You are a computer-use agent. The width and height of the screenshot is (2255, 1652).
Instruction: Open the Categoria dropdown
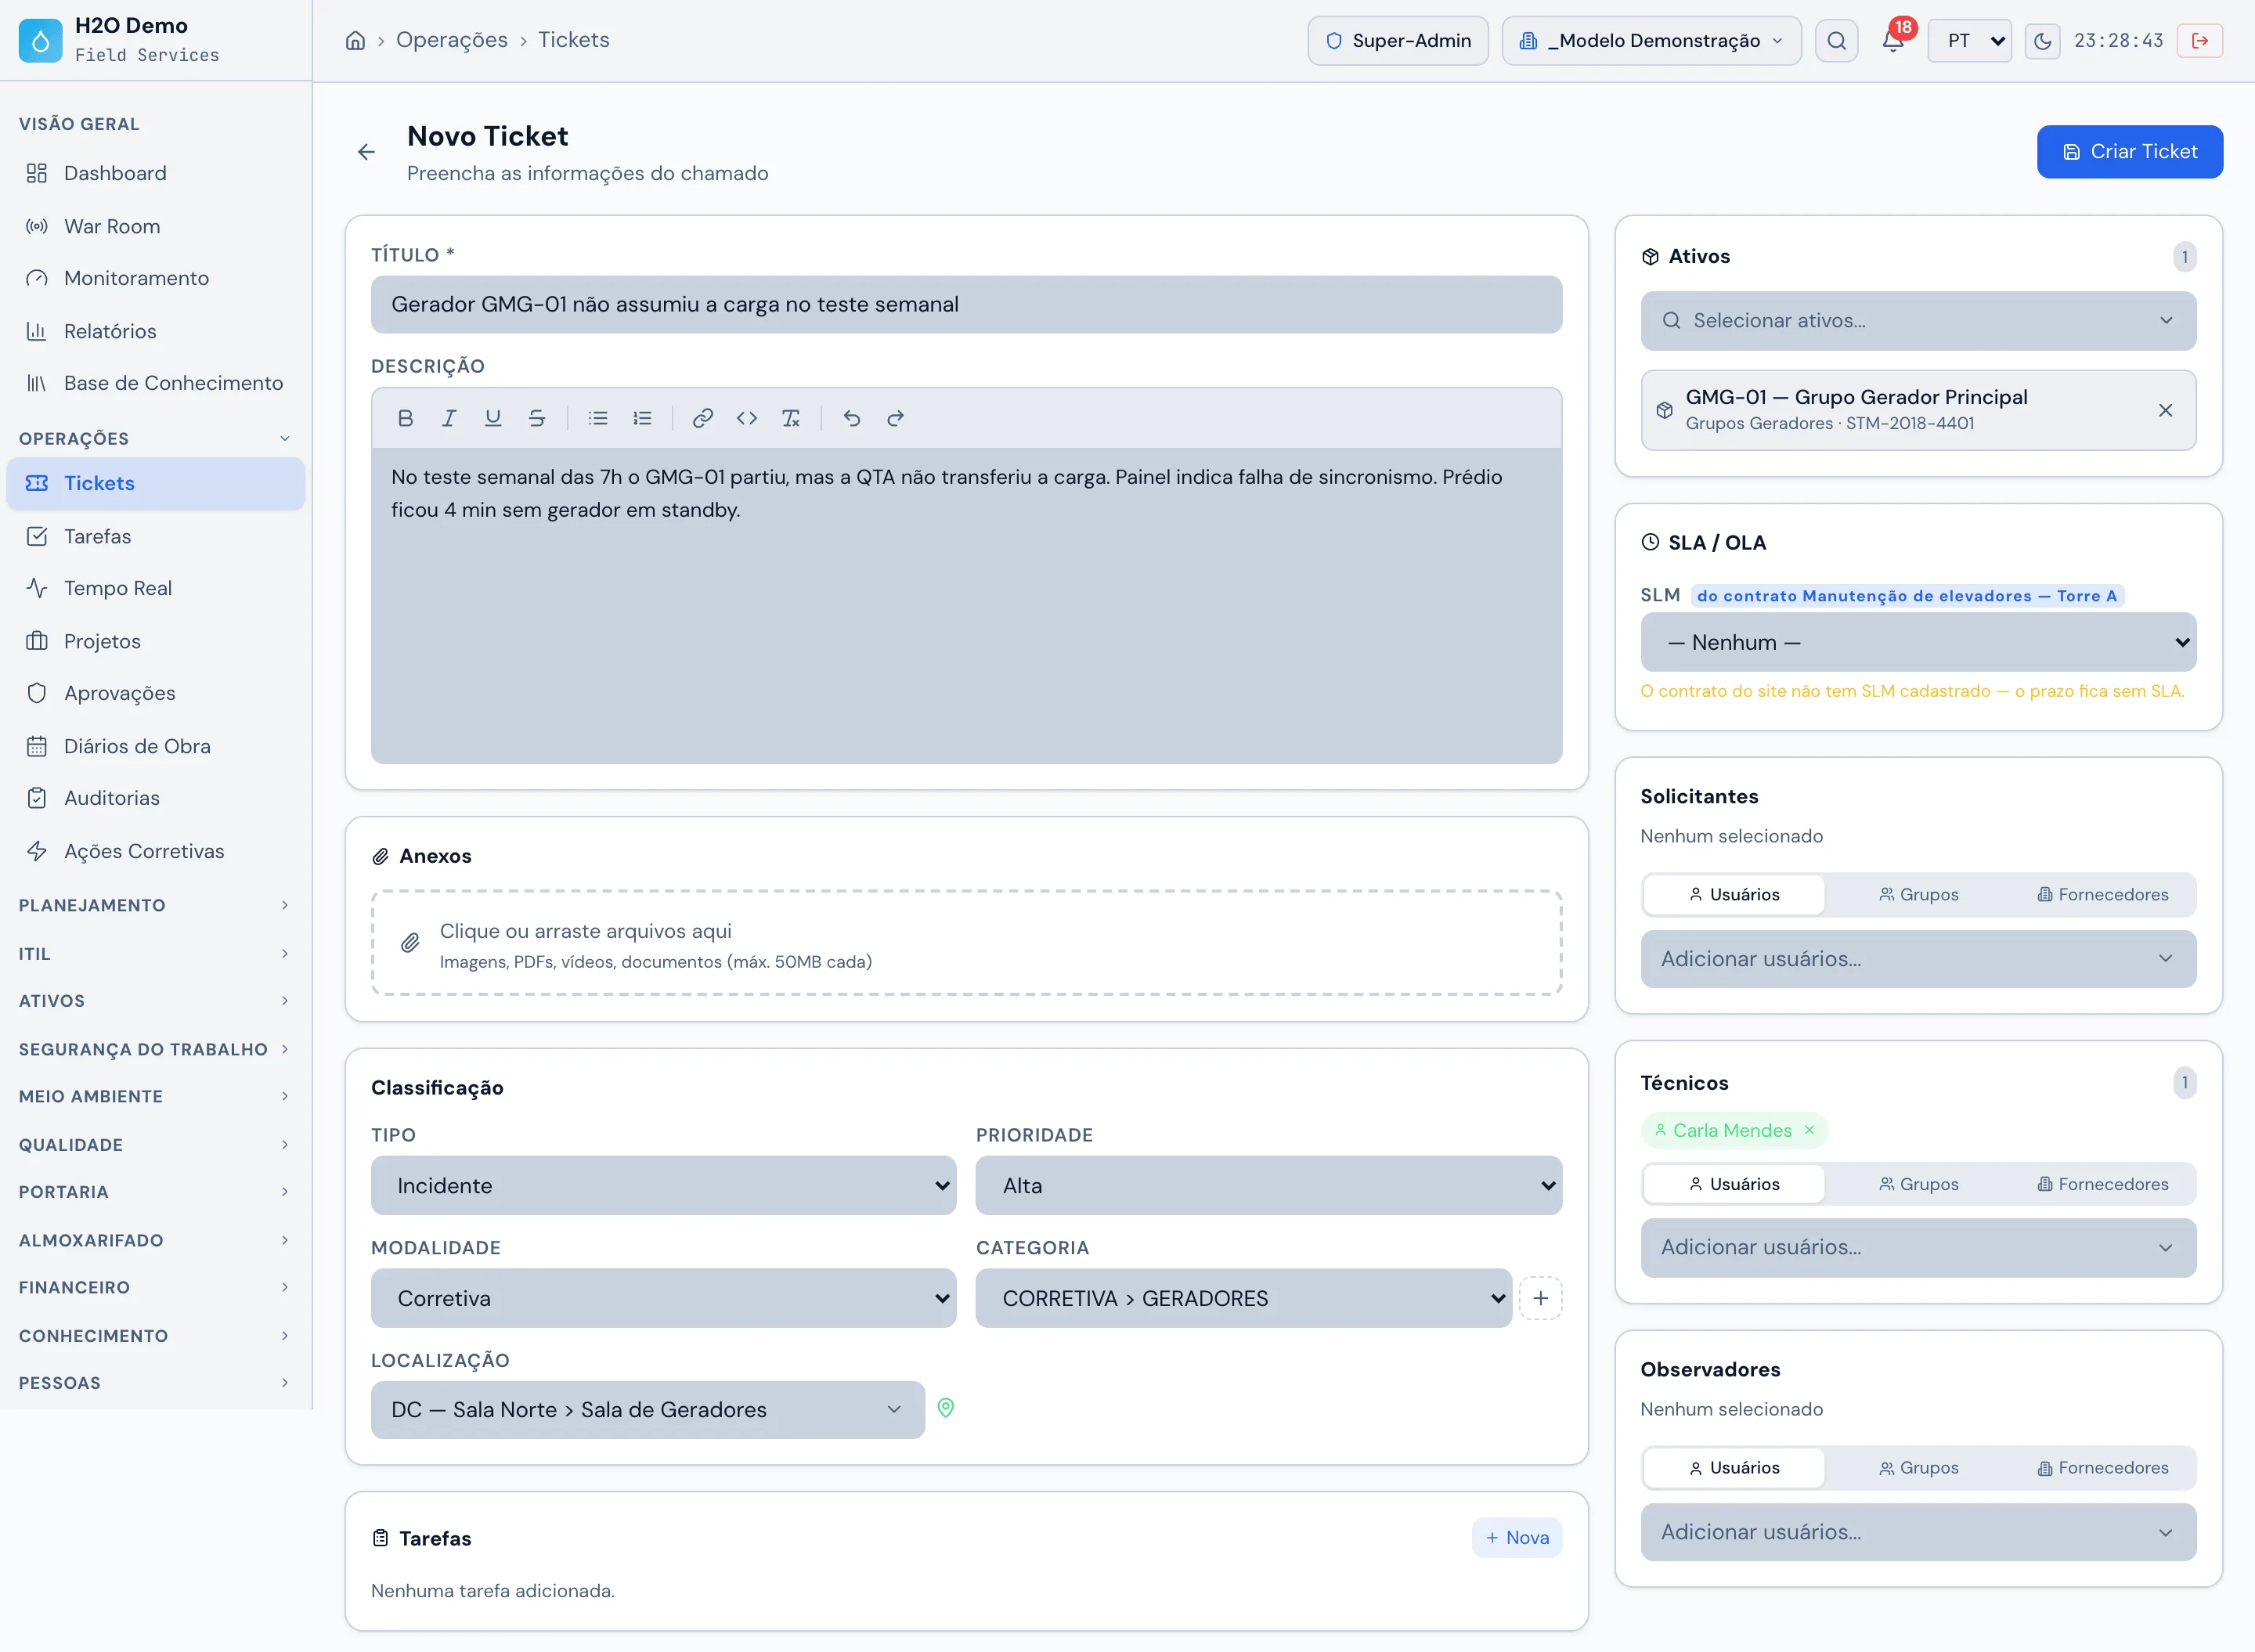[1243, 1298]
